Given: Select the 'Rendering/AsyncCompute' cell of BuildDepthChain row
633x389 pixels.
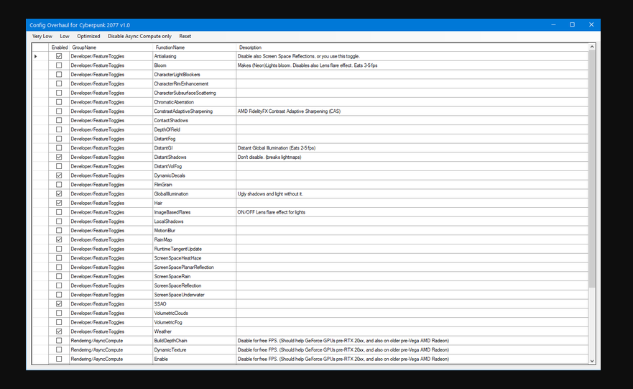Looking at the screenshot, I should tap(111, 341).
